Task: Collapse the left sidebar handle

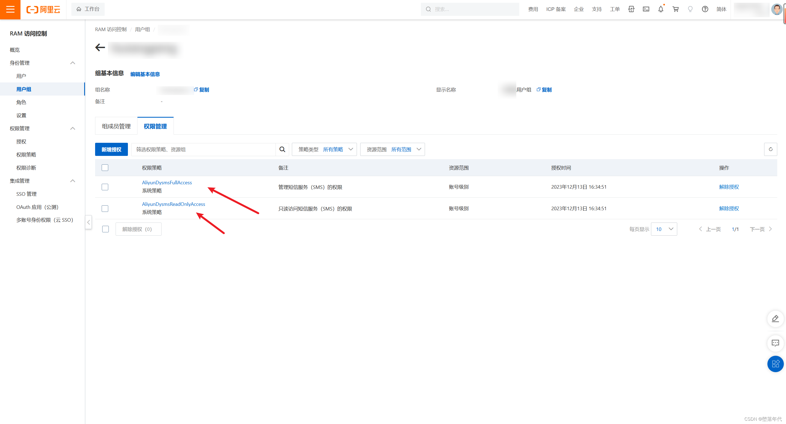Action: tap(89, 222)
